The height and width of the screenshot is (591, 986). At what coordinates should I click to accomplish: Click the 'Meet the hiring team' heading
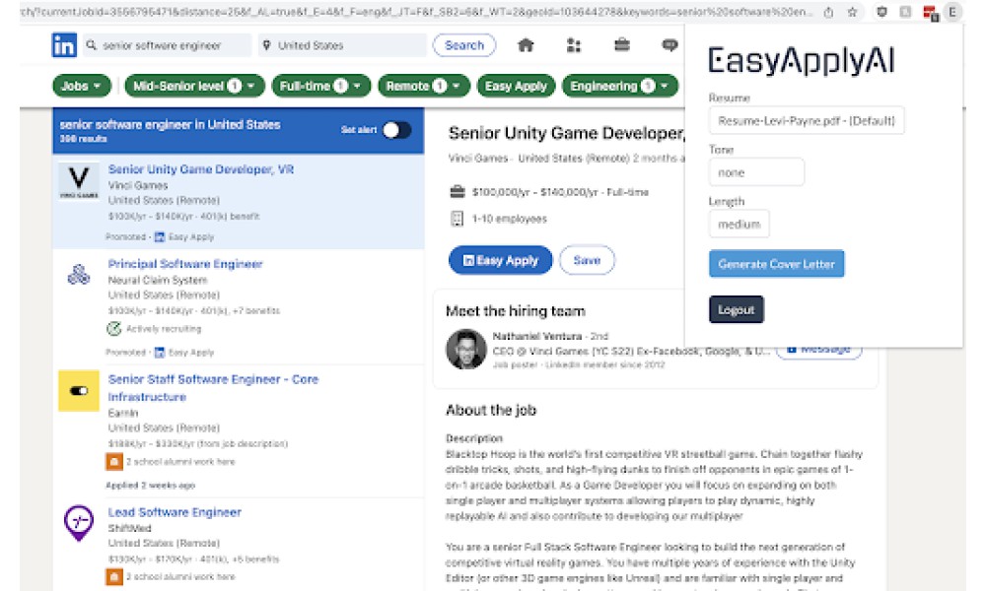pyautogui.click(x=515, y=311)
